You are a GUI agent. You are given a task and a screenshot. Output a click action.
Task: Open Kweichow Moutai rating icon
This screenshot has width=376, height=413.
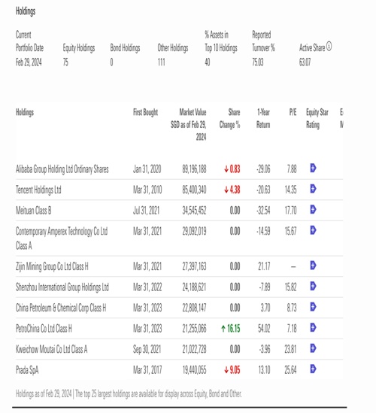[313, 348]
